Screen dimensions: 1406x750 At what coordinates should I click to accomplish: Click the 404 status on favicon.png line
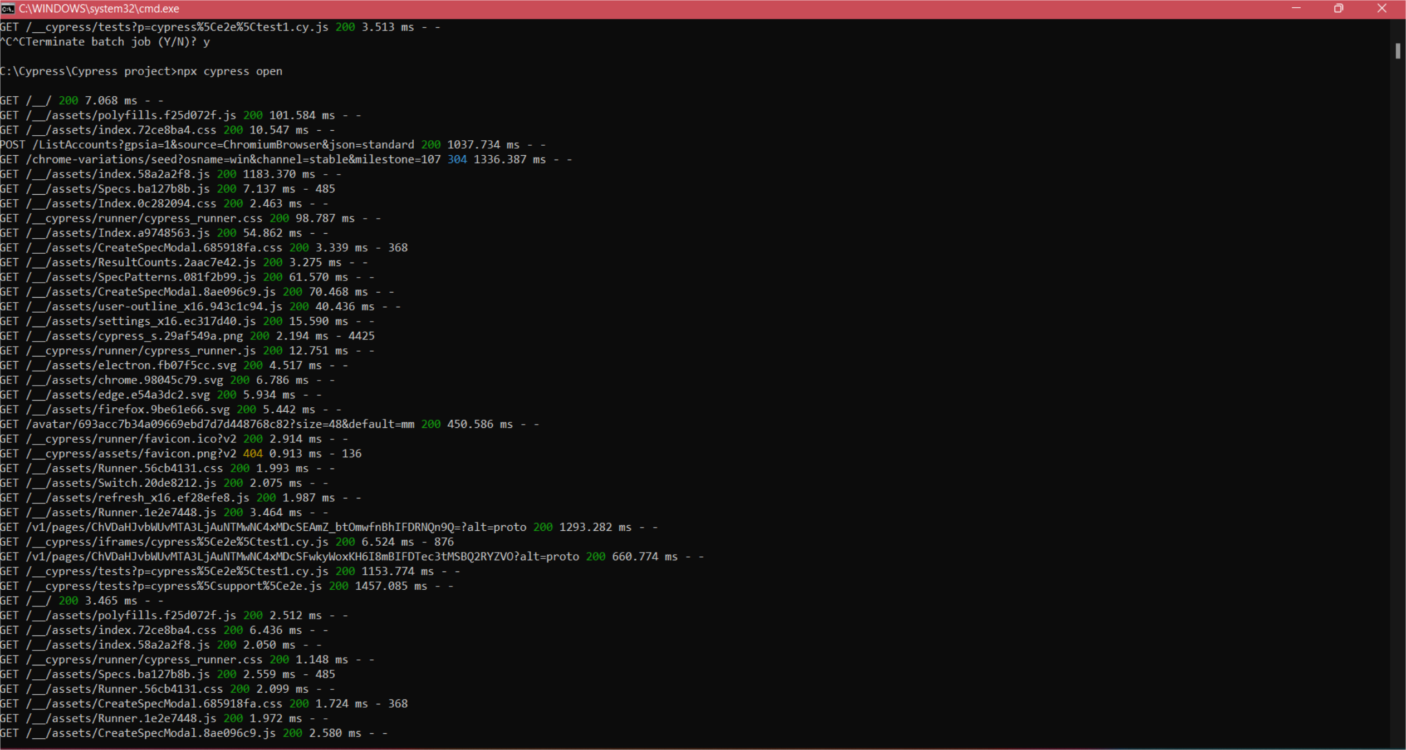(x=253, y=453)
